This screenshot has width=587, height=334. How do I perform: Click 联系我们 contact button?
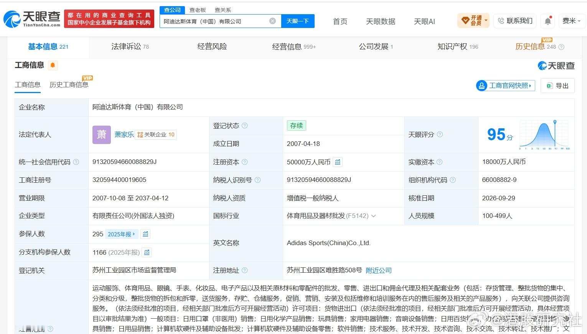[515, 21]
